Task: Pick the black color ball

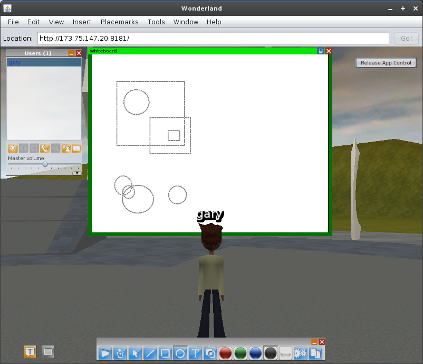Action: 271,353
